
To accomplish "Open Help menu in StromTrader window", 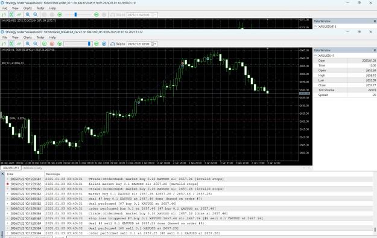I will pyautogui.click(x=52, y=37).
